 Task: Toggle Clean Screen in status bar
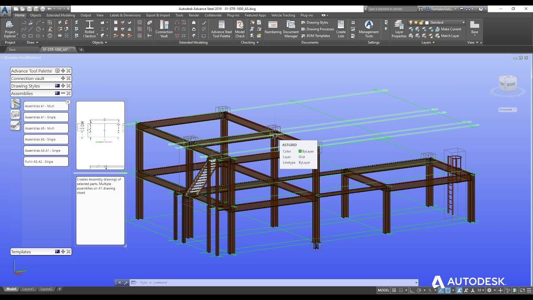[522, 290]
